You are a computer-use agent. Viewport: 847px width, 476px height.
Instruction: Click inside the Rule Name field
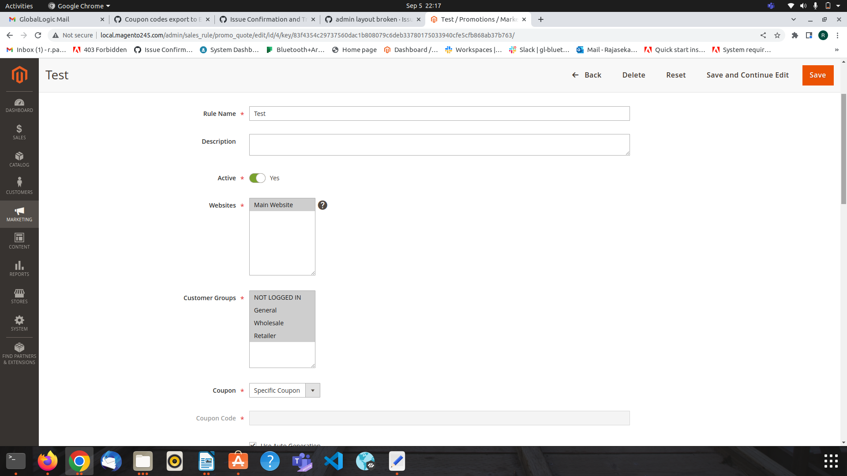coord(439,113)
